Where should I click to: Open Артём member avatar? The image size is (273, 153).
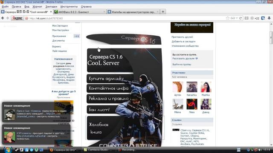tap(178, 87)
